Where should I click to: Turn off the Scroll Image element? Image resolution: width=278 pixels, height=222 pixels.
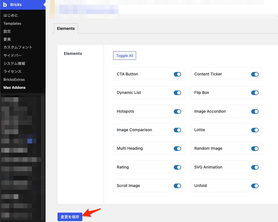177,186
